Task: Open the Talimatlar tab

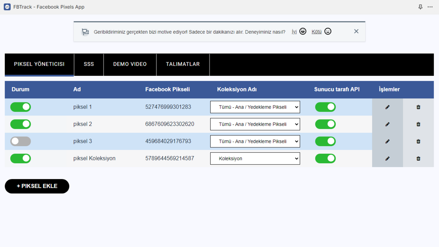Action: tap(183, 64)
